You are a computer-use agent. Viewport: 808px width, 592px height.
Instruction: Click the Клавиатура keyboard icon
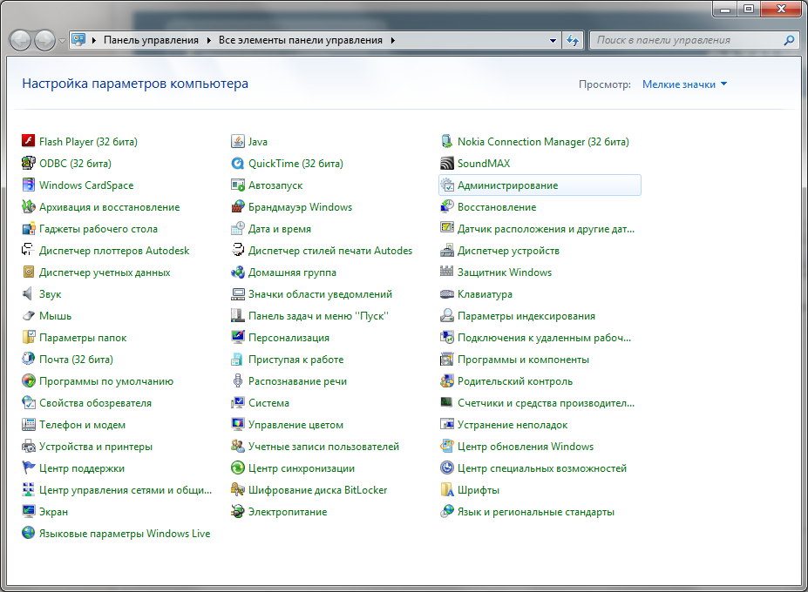click(447, 294)
